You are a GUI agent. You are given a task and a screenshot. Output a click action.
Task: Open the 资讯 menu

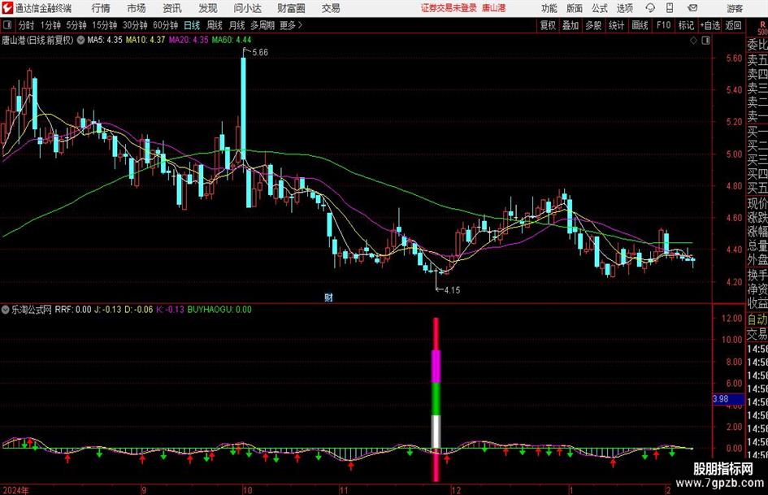click(172, 8)
